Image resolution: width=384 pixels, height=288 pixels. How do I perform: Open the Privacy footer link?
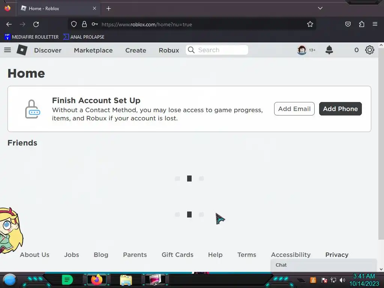pos(337,255)
